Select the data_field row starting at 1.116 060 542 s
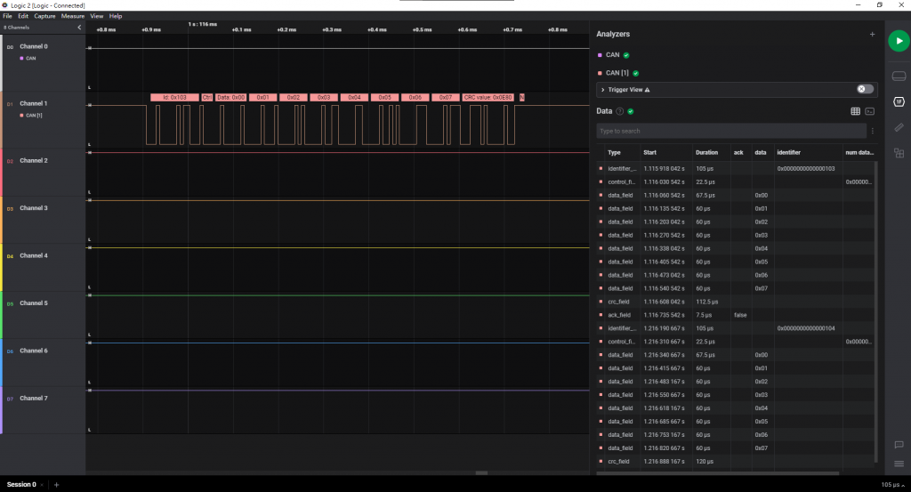The width and height of the screenshot is (911, 492). 735,195
